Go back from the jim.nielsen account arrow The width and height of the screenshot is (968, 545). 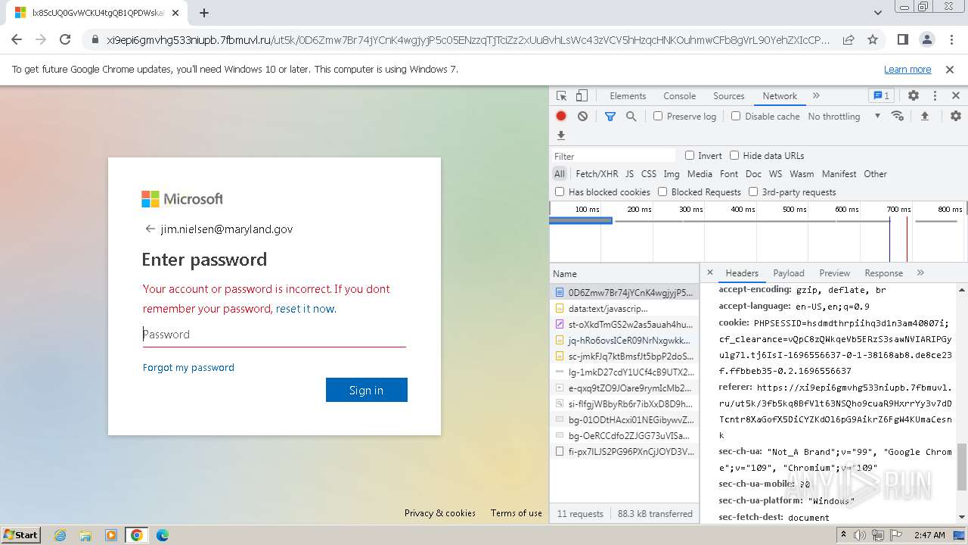click(x=150, y=229)
